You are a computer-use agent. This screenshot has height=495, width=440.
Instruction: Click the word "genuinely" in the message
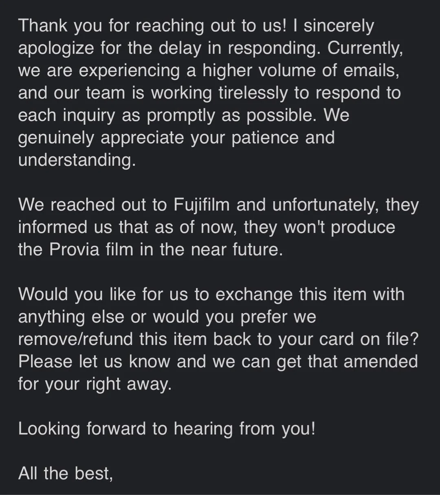coord(56,138)
